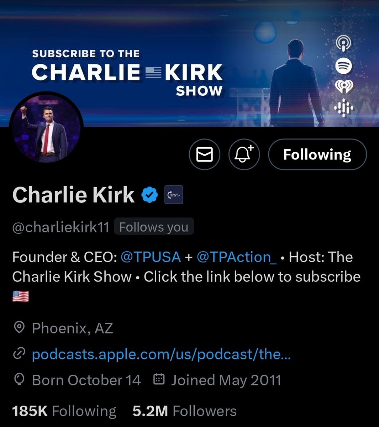379x427 pixels.
Task: Open the @TPUSA mention link
Action: [x=151, y=257]
